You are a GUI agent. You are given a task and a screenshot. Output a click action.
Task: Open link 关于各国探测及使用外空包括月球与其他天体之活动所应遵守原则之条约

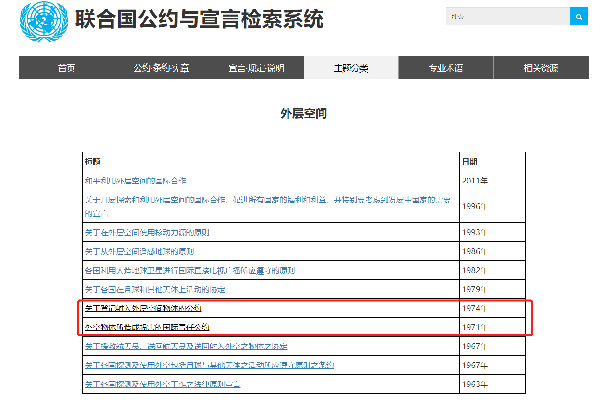click(209, 366)
